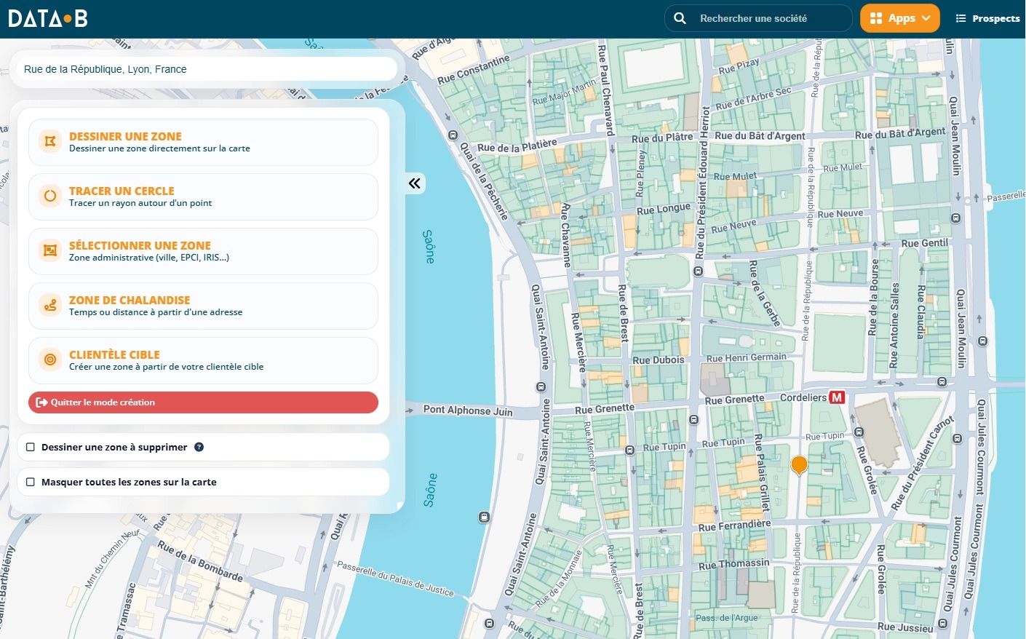Click bus stop icon next to Rue Jussieu label
Screen dimensions: 1026x639
pos(943,624)
